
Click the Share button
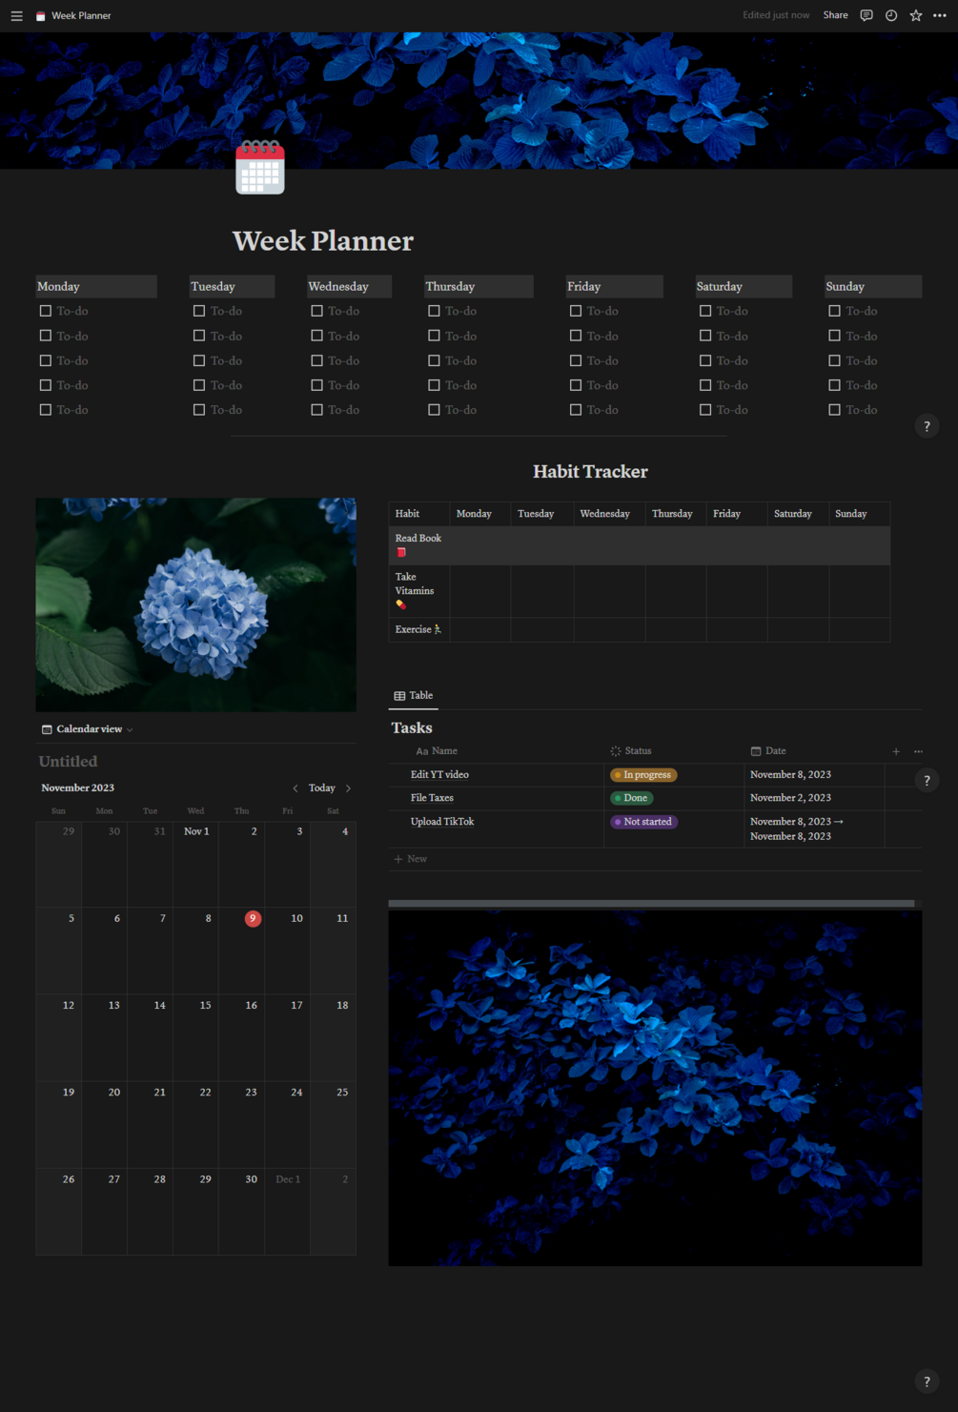click(836, 15)
